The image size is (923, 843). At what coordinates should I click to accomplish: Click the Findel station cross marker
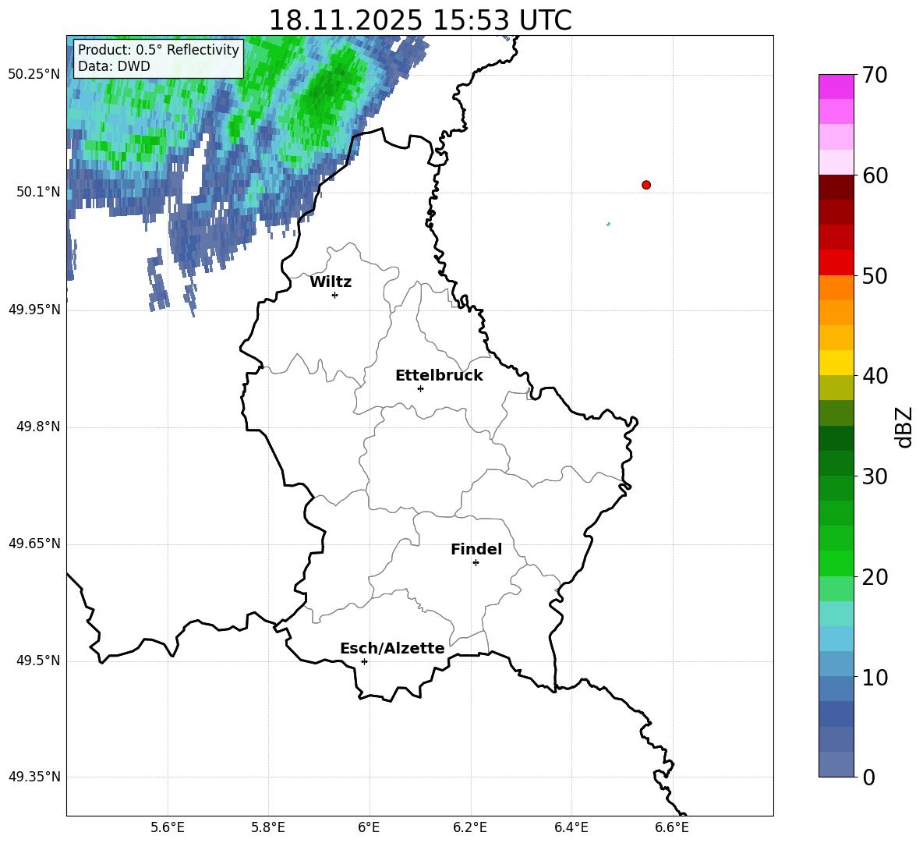[x=476, y=563]
